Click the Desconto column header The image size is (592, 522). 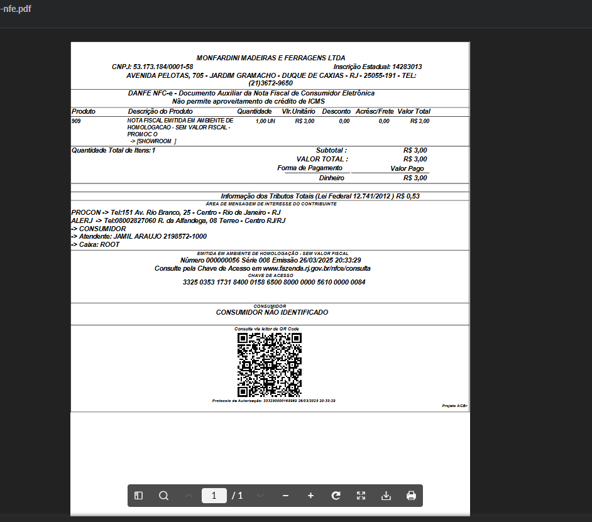[x=336, y=111]
